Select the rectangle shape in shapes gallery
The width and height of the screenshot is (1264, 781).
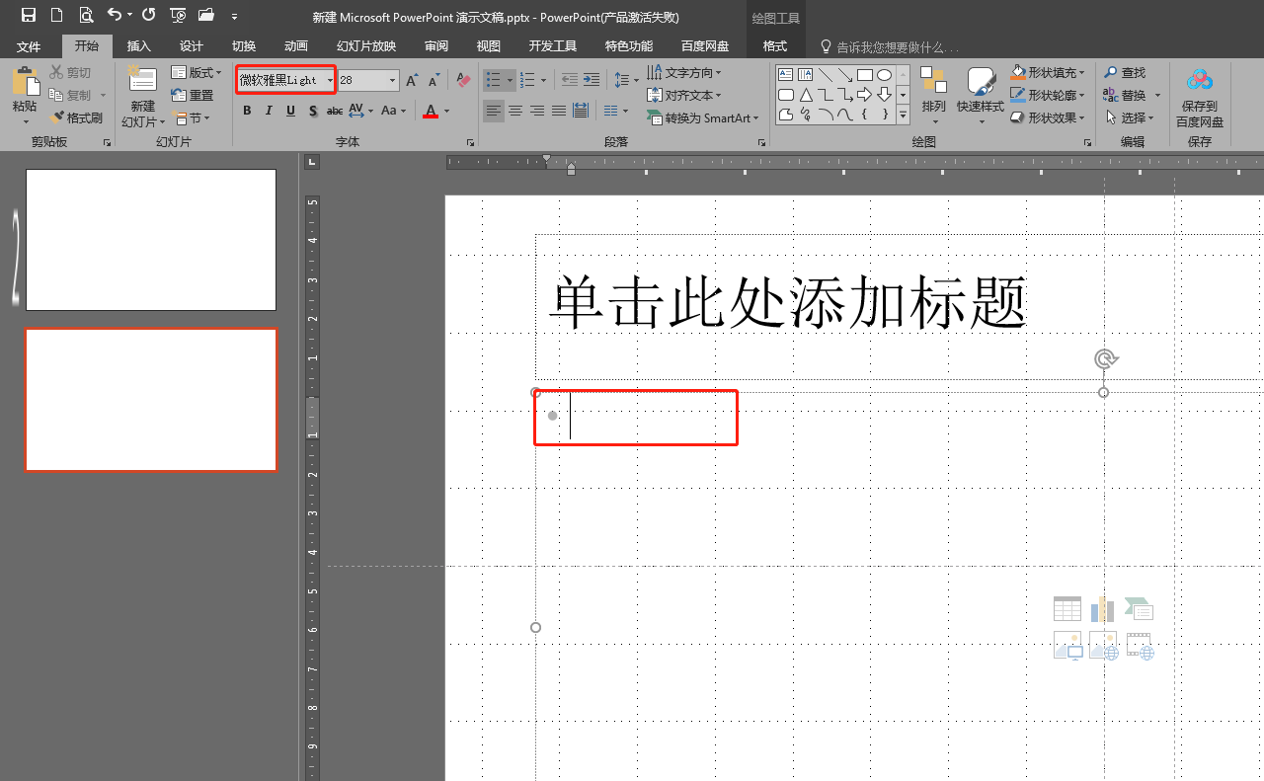click(x=864, y=75)
